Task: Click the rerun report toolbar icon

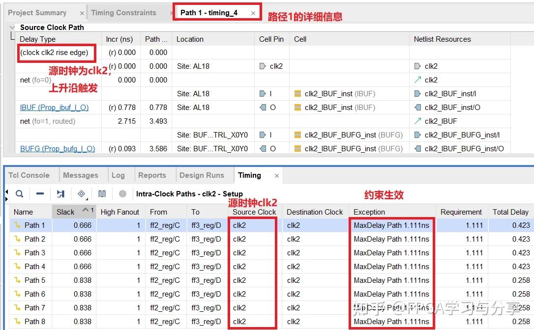Action: [x=59, y=193]
